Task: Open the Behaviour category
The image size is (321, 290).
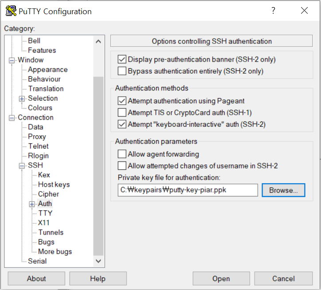Action: pos(44,79)
